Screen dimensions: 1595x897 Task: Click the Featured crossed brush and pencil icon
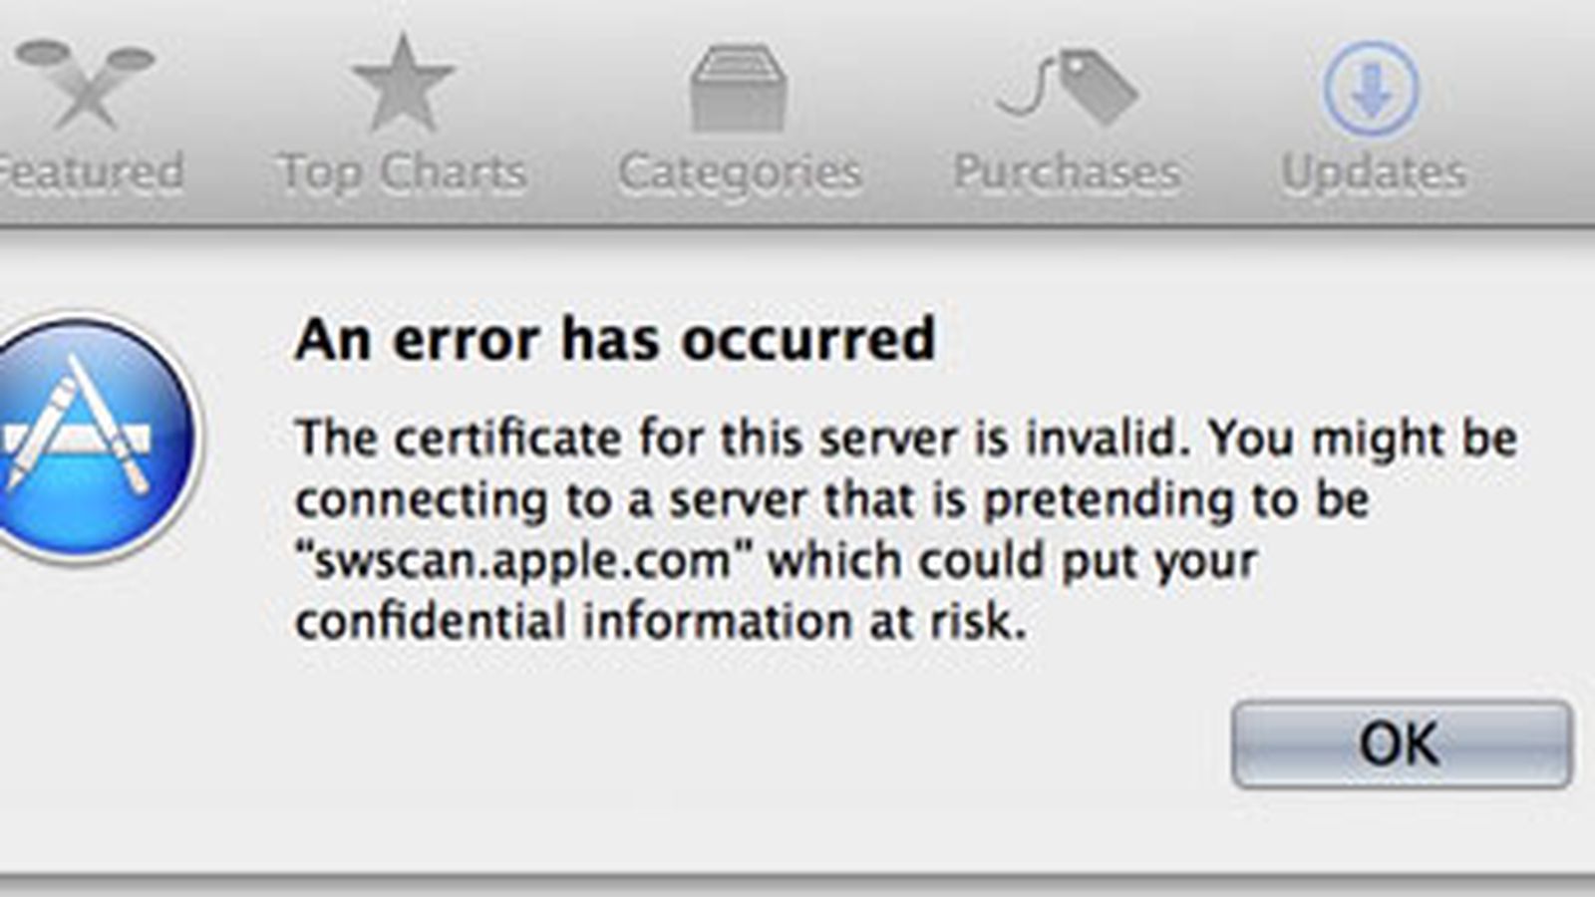tap(85, 84)
